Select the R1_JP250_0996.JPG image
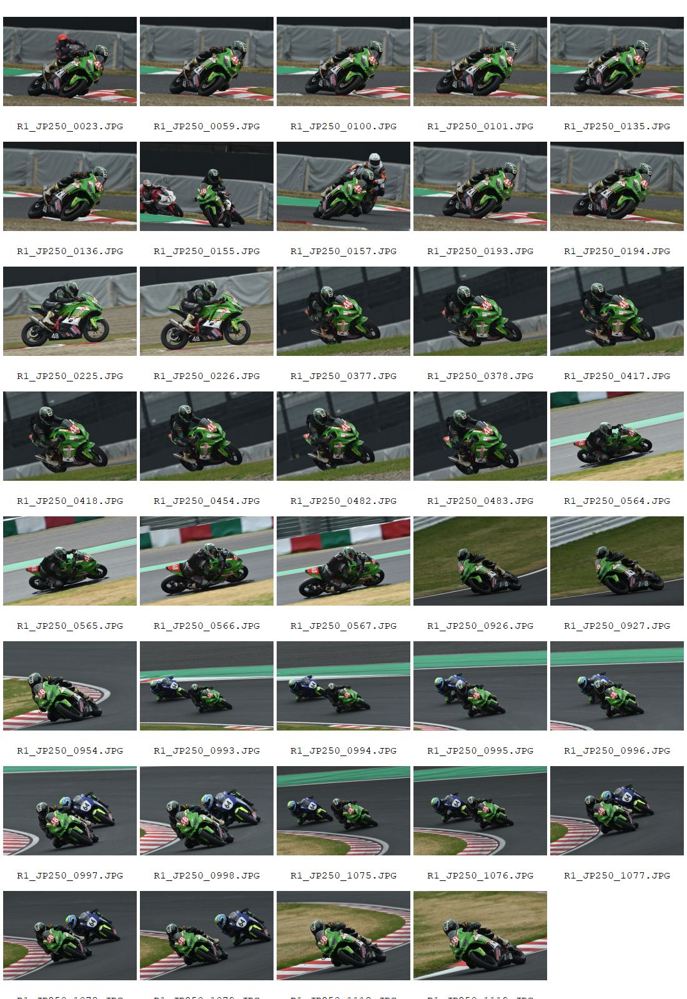 pyautogui.click(x=617, y=686)
